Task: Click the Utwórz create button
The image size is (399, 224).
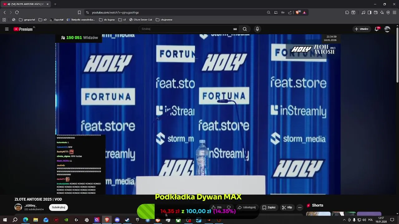Action: (x=361, y=29)
